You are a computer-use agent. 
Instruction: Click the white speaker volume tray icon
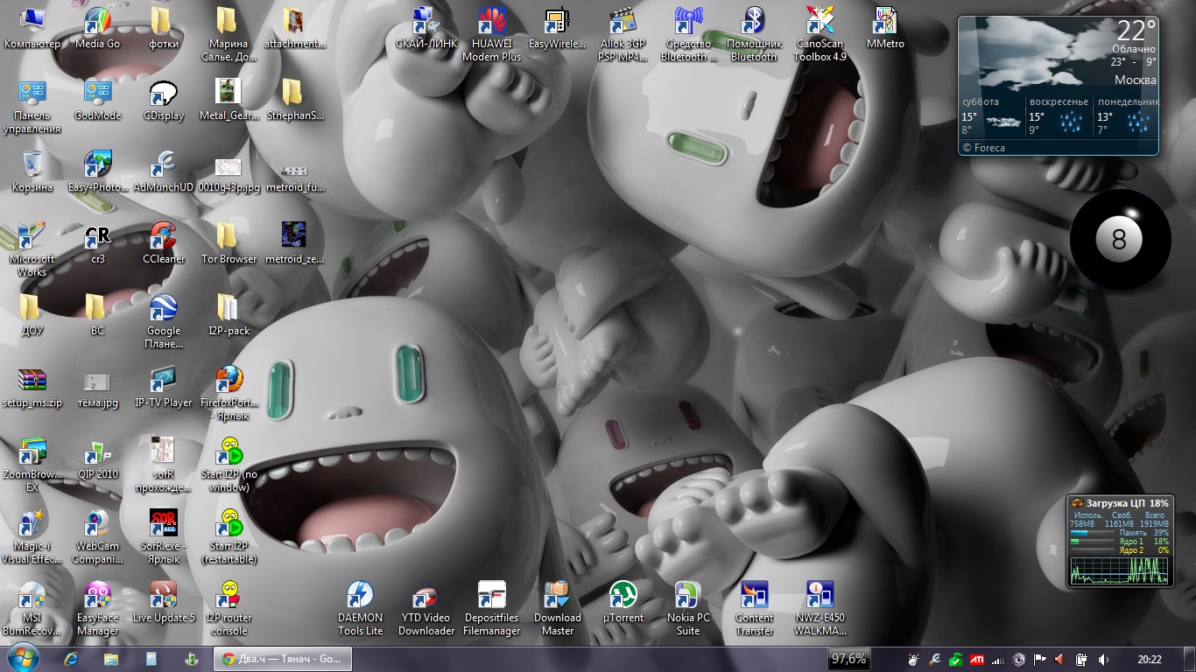coord(1103,659)
